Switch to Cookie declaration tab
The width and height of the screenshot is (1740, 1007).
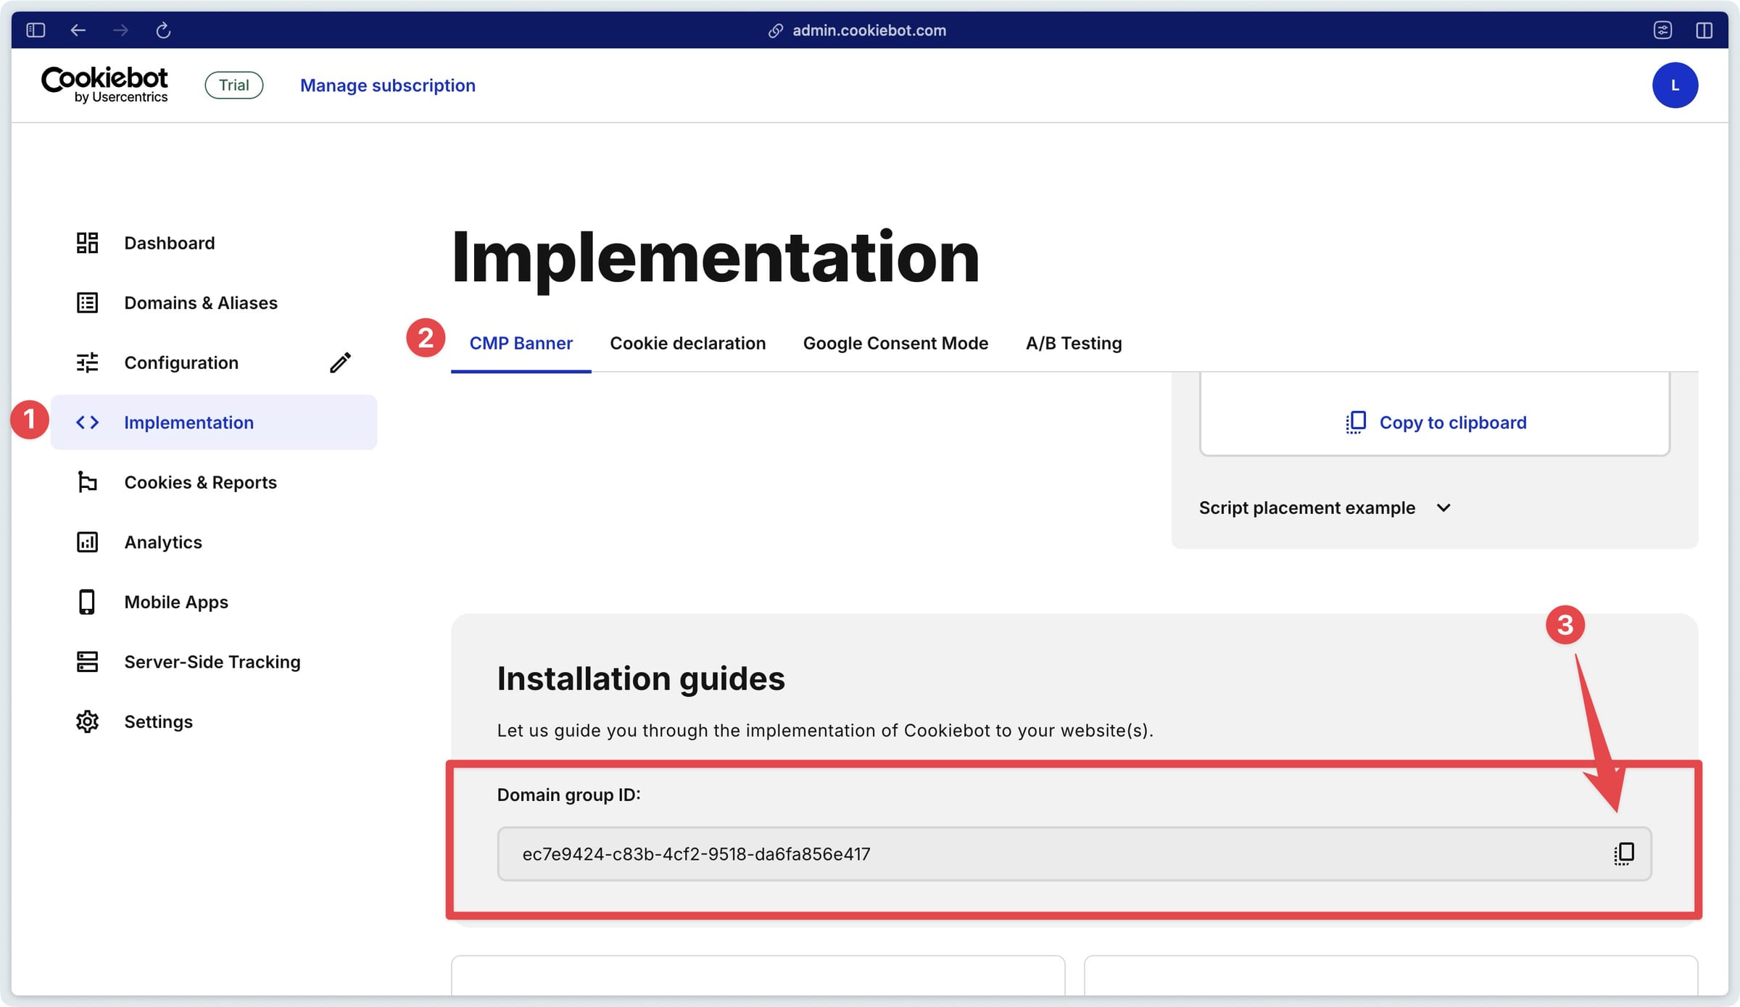pos(687,343)
